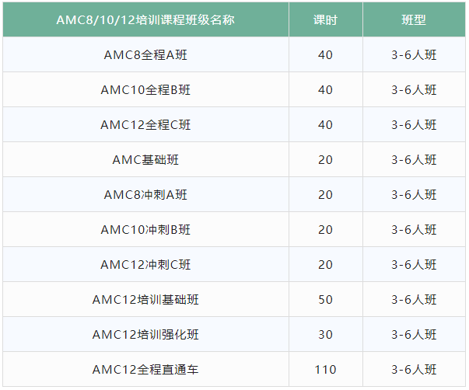Select the AMC12全程直通车 course name
The height and width of the screenshot is (390, 469).
click(x=145, y=370)
